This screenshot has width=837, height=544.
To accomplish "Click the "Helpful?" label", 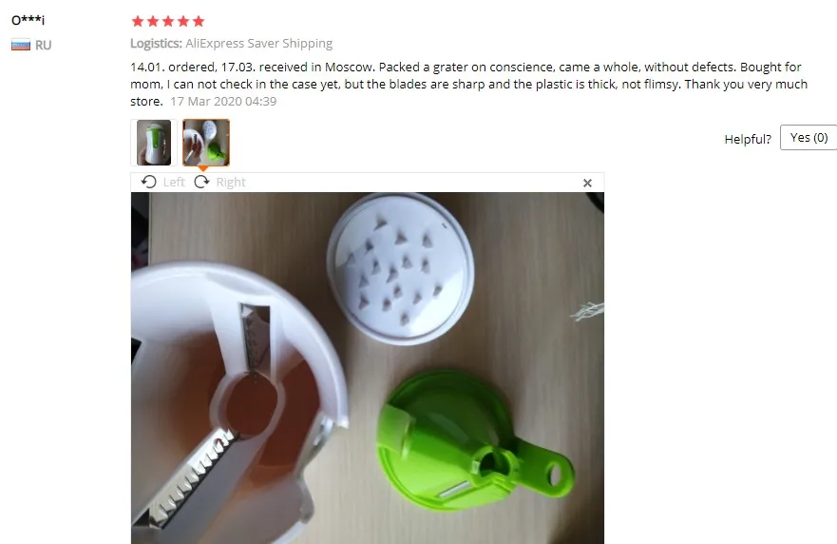I will [748, 139].
